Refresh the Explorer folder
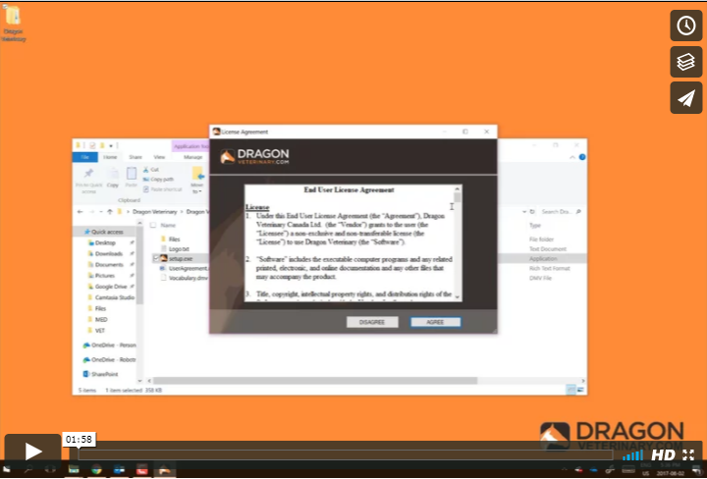This screenshot has width=707, height=479. coord(532,211)
